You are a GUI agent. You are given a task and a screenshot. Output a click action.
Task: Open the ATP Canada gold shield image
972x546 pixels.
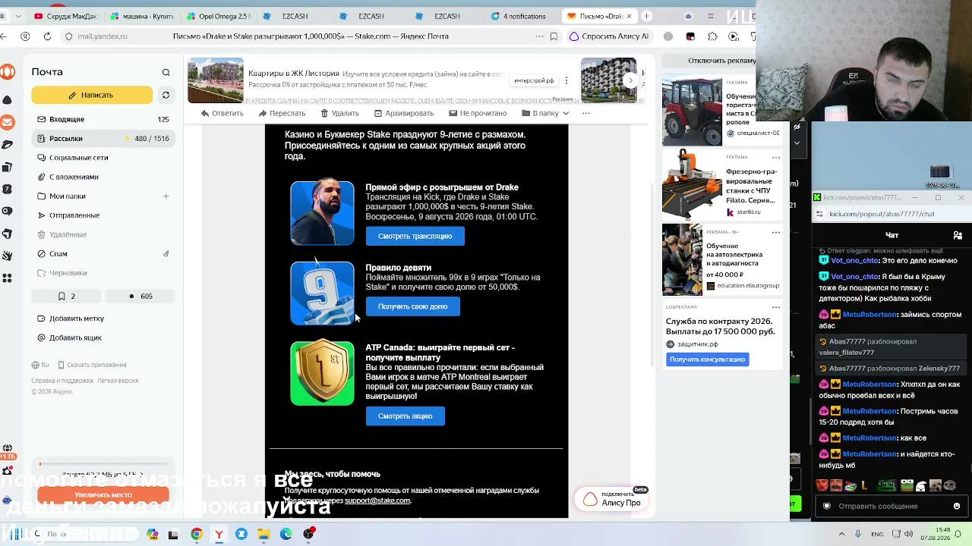coord(322,373)
